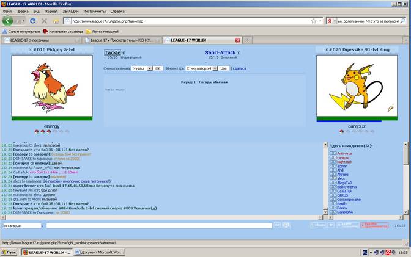Open info icon next to #026 Dgessika

tap(326, 49)
